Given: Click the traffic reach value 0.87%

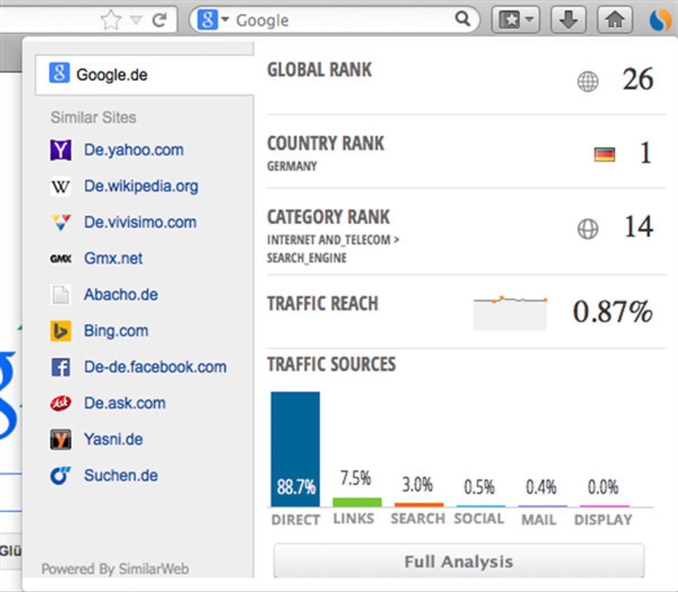Looking at the screenshot, I should (613, 312).
